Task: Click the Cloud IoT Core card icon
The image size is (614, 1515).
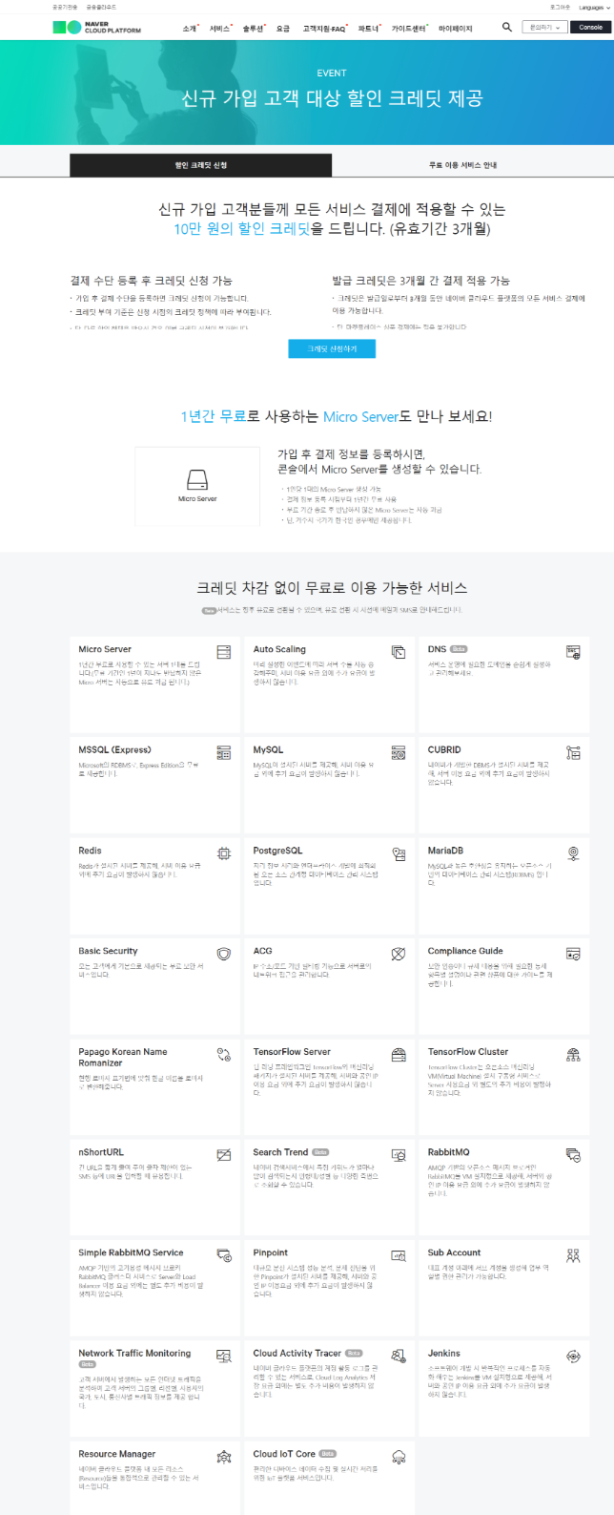Action: pyautogui.click(x=399, y=1457)
